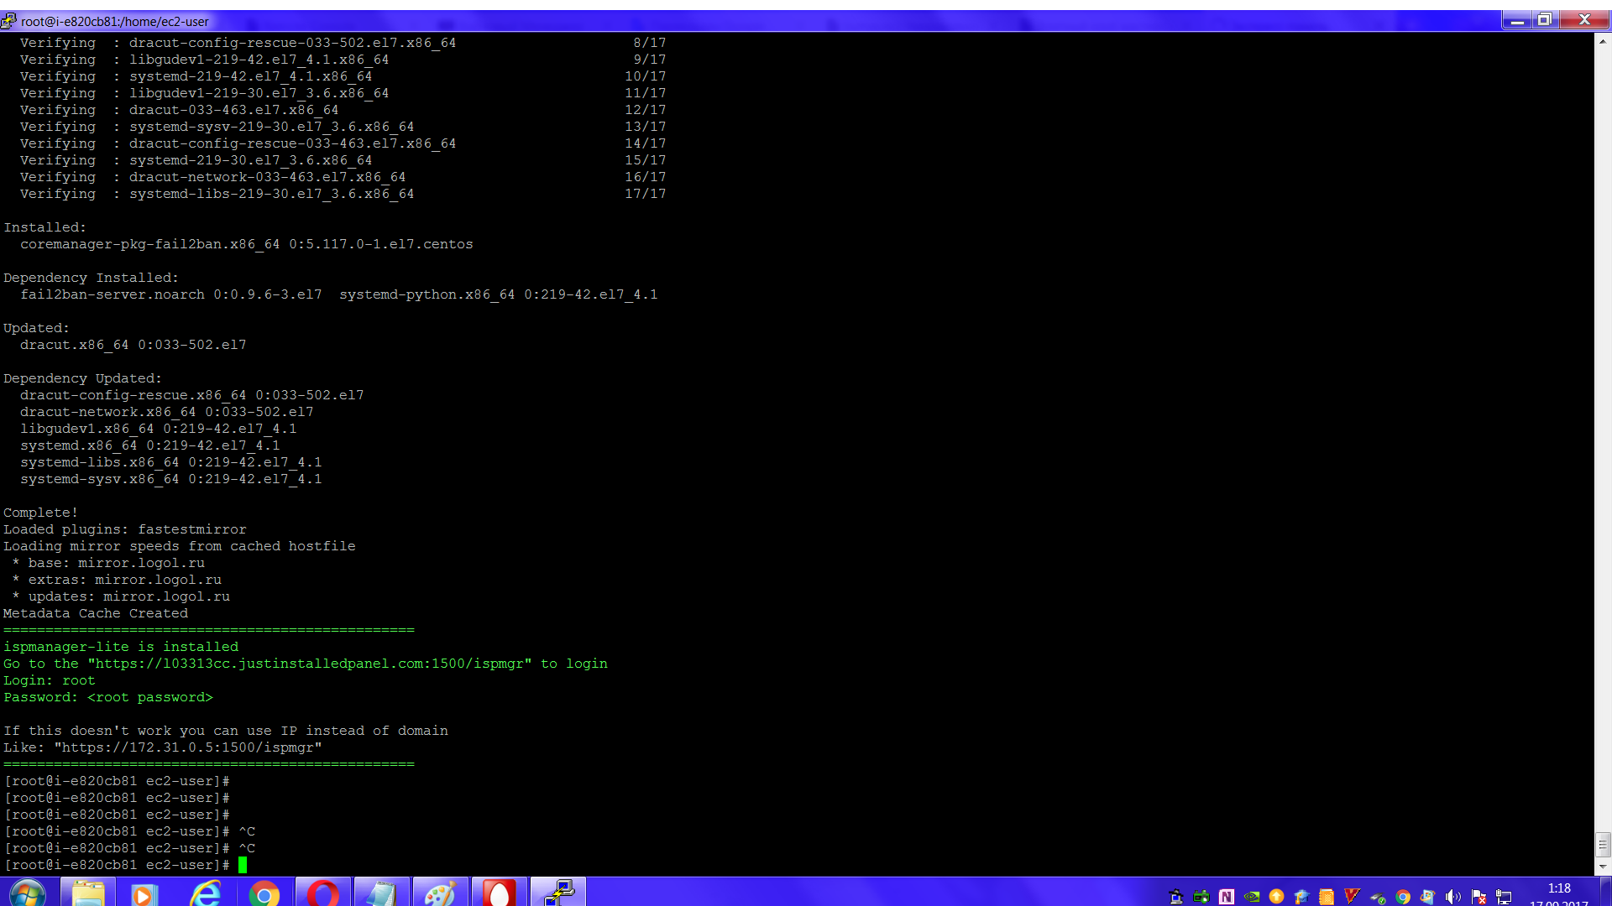The image size is (1612, 906).
Task: Click the PuTTY window title bar
Action: (756, 20)
